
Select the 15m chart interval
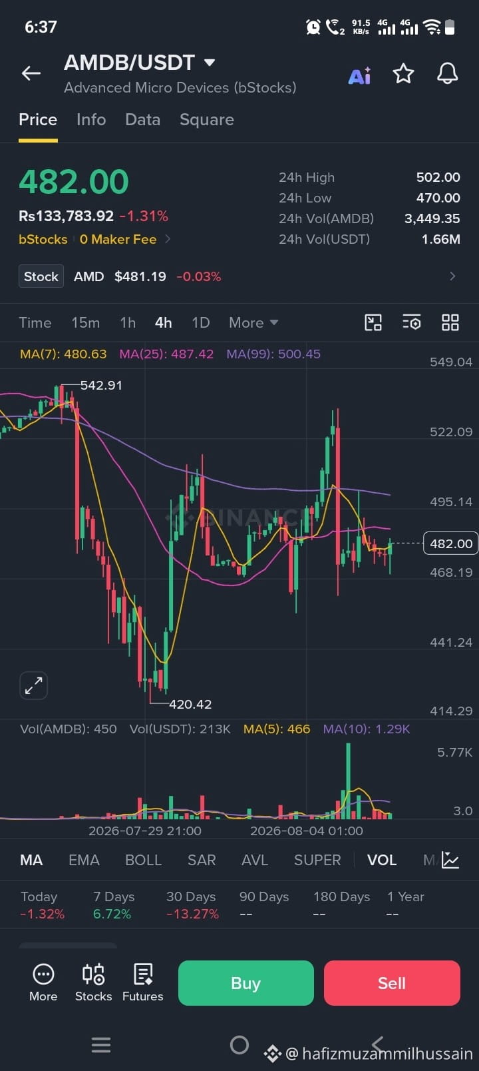coord(86,322)
